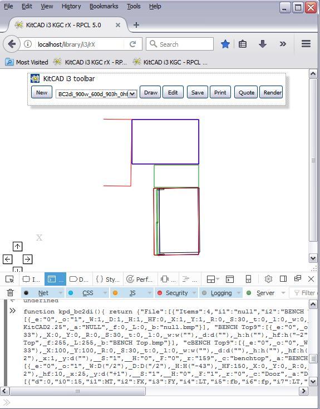Close the developer tools panel

click(311, 279)
